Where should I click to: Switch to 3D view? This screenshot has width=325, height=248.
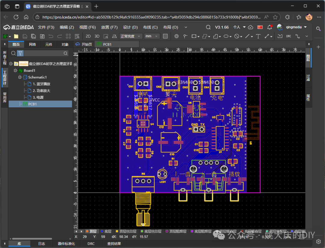coord(97,36)
